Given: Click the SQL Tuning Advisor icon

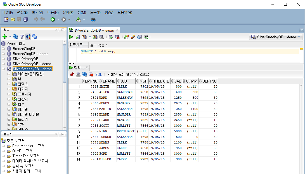Looking at the screenshot, I should 101,37.
